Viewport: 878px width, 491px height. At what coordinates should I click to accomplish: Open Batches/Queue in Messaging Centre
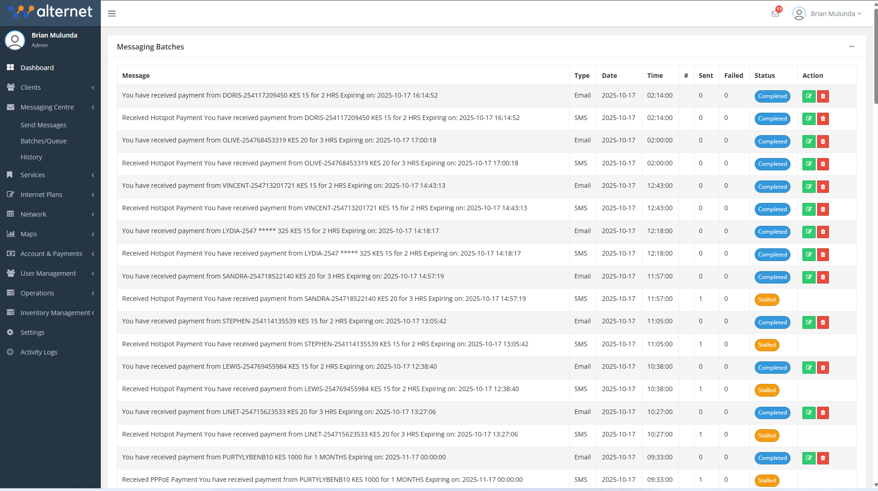click(44, 141)
